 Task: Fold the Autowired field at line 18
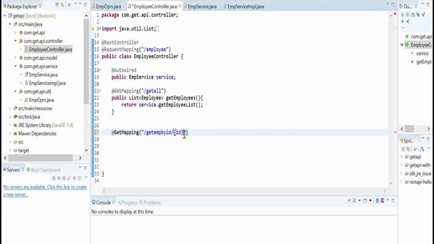[100, 70]
